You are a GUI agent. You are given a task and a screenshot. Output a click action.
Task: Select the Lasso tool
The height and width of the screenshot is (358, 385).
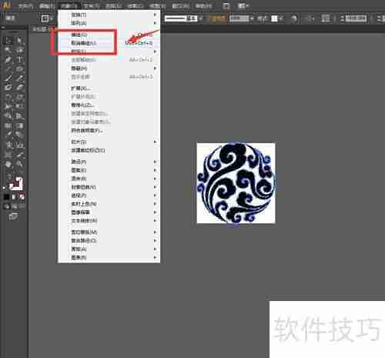(x=19, y=50)
